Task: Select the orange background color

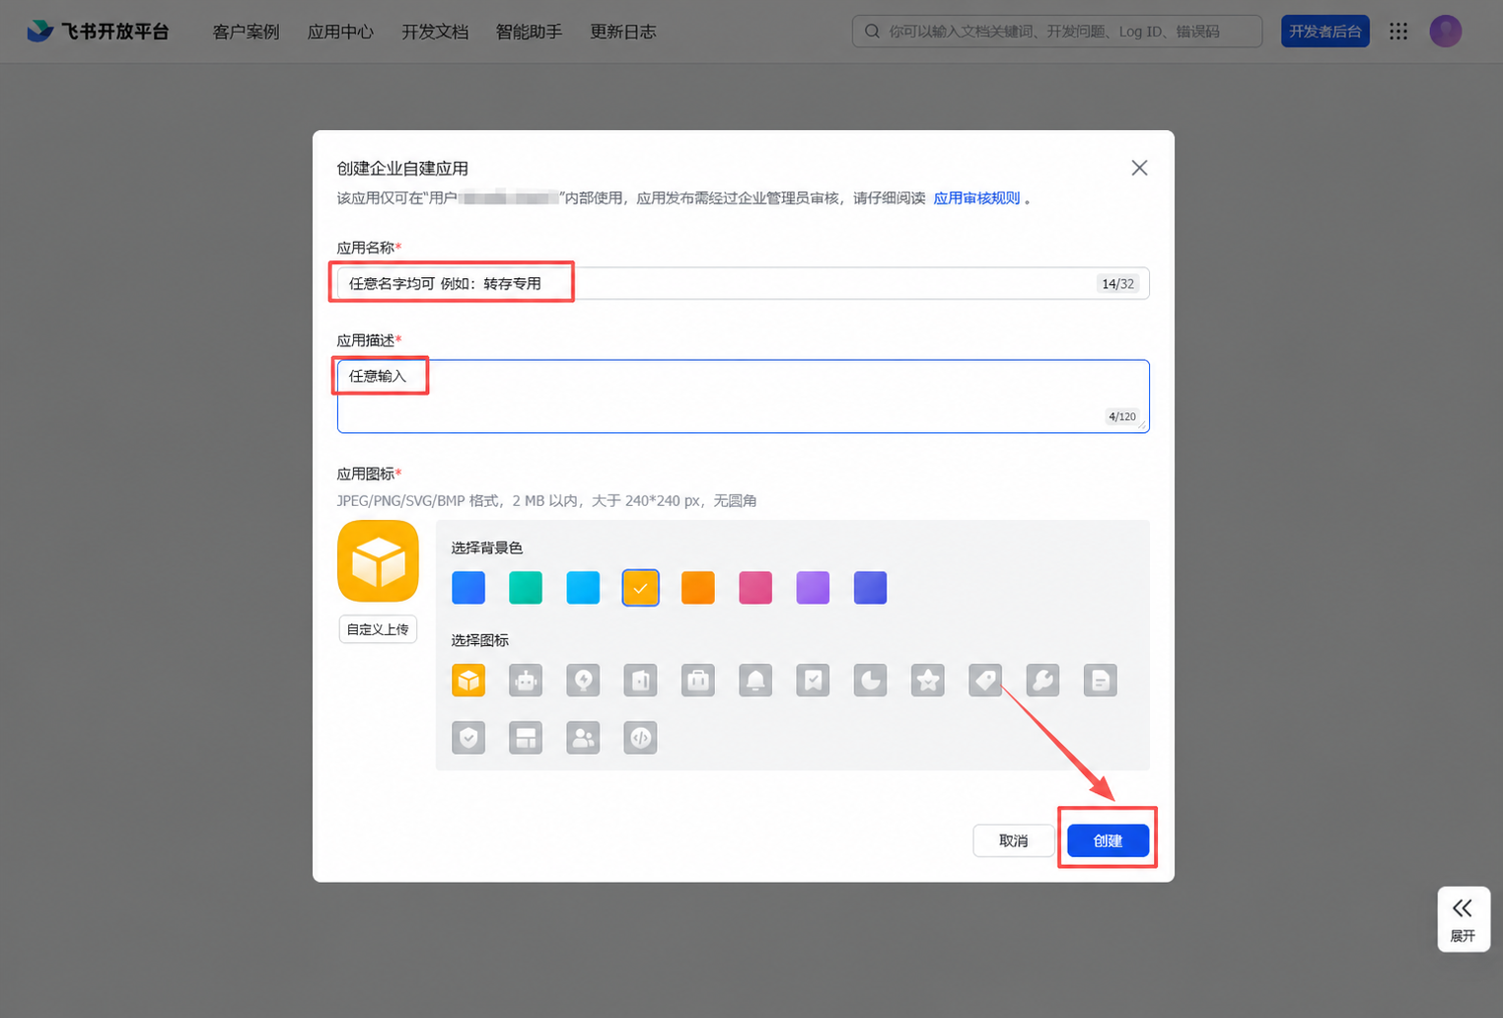Action: click(698, 588)
